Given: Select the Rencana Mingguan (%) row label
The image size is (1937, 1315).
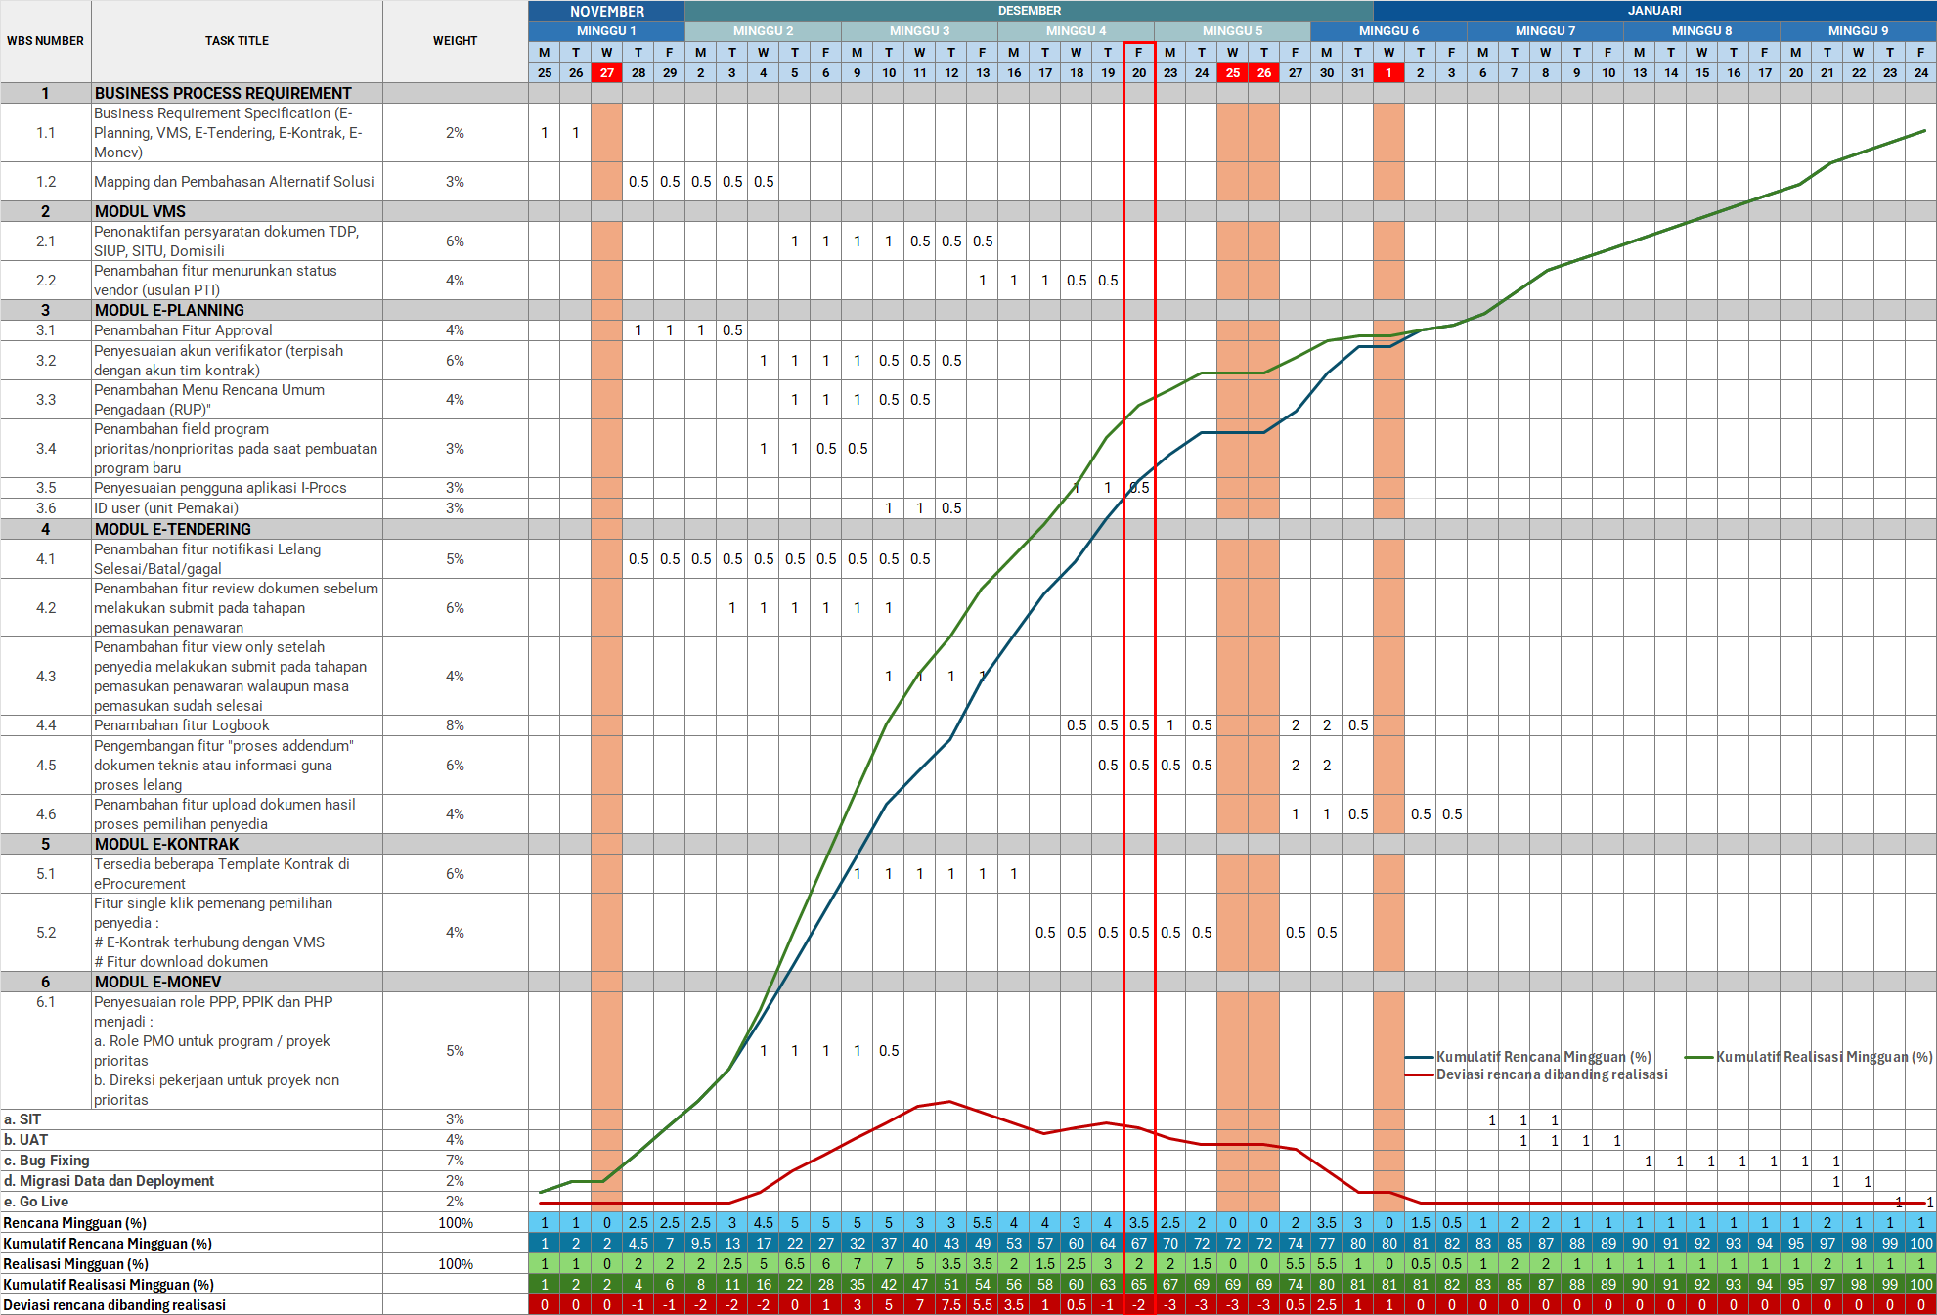Looking at the screenshot, I should (x=75, y=1223).
